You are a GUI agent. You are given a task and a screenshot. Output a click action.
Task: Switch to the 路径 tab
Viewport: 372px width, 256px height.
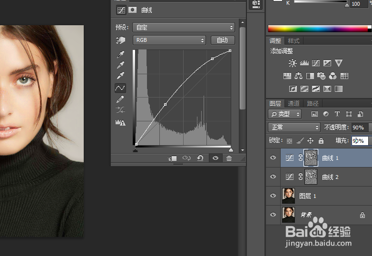pos(313,103)
